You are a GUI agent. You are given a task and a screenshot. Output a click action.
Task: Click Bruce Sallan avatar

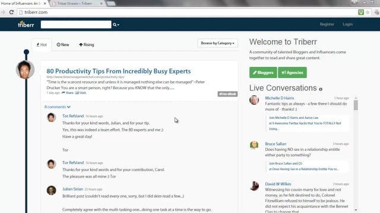[x=254, y=145]
